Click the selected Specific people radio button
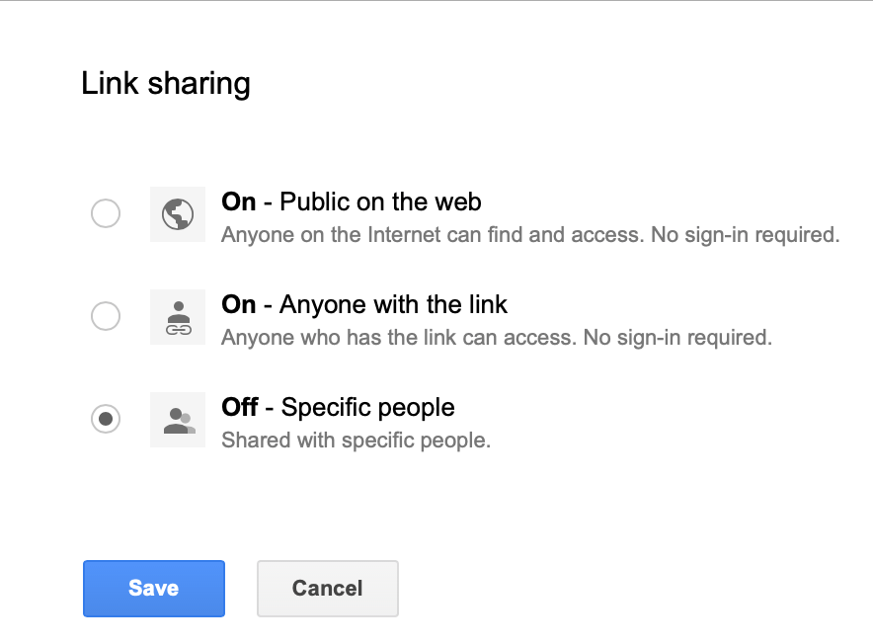The width and height of the screenshot is (873, 644). coord(106,419)
